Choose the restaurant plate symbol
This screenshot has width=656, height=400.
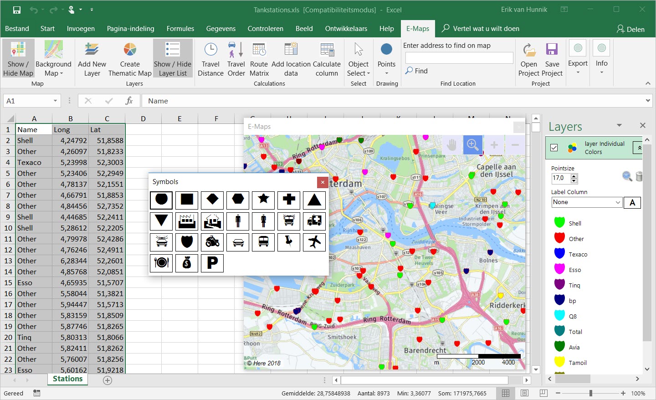pyautogui.click(x=161, y=263)
